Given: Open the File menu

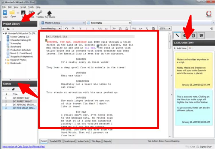Looking at the screenshot, I should point(4,7).
